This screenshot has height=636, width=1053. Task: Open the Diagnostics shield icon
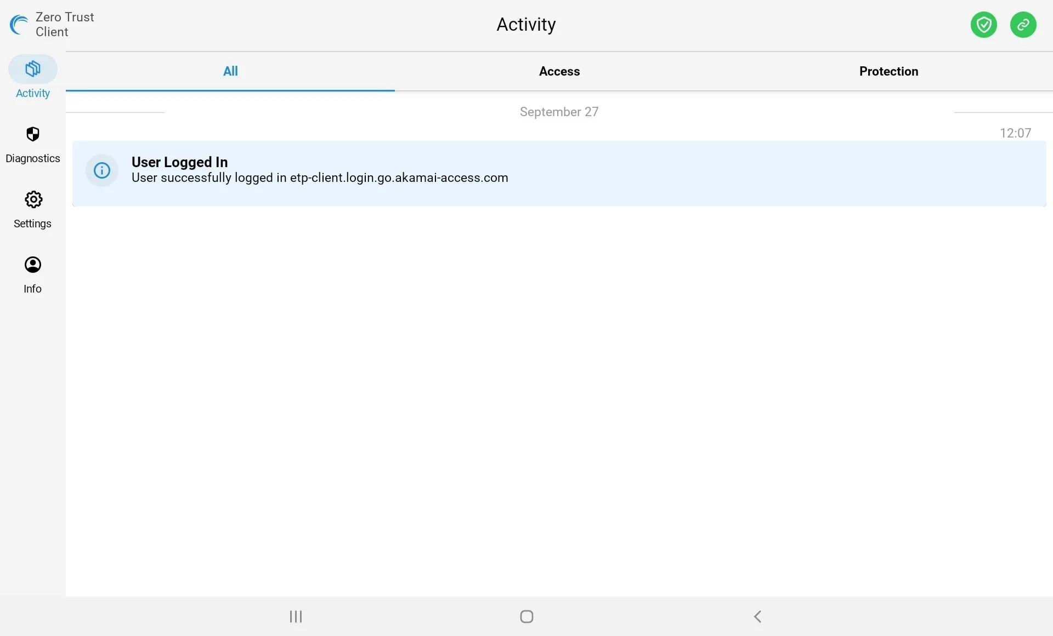click(x=33, y=134)
